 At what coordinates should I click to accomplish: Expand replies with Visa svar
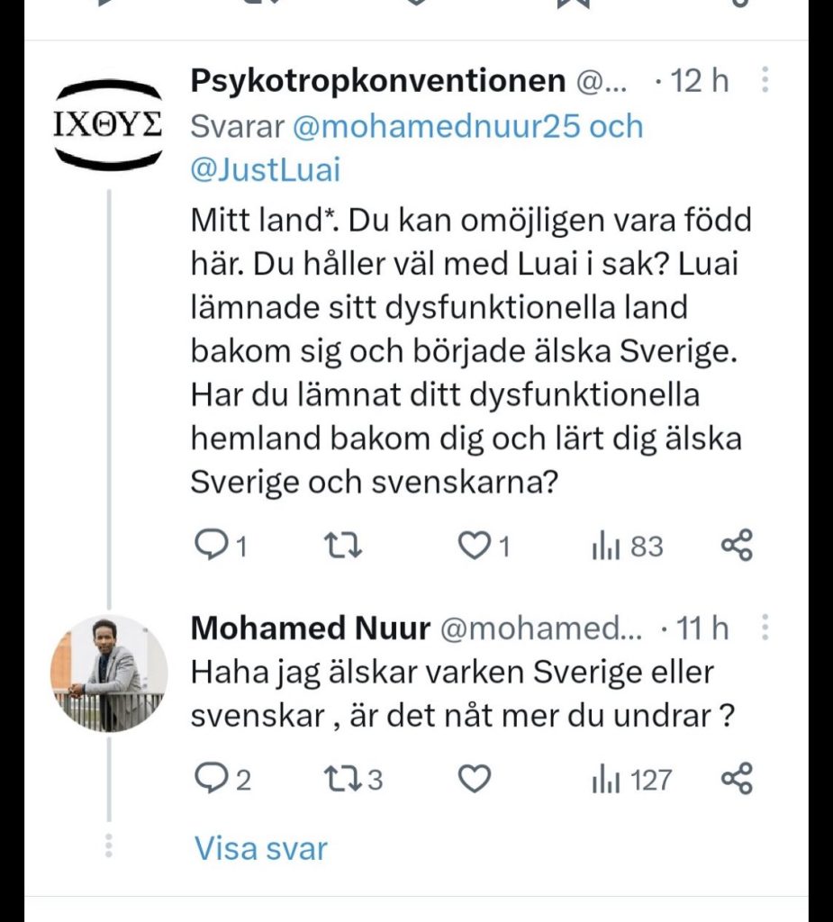[x=261, y=848]
